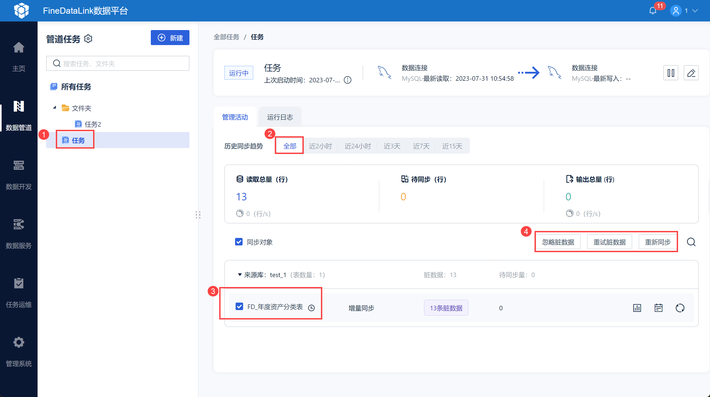Show last start time info icon
This screenshot has height=397, width=710.
347,80
